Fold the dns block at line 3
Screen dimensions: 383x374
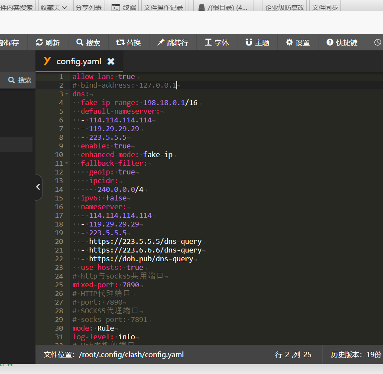67,94
